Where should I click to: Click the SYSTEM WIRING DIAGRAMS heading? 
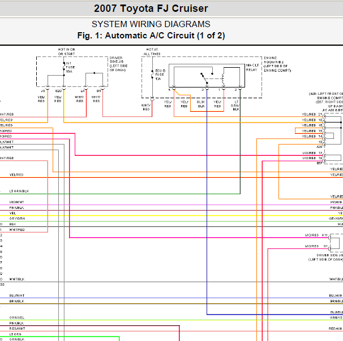coord(151,24)
